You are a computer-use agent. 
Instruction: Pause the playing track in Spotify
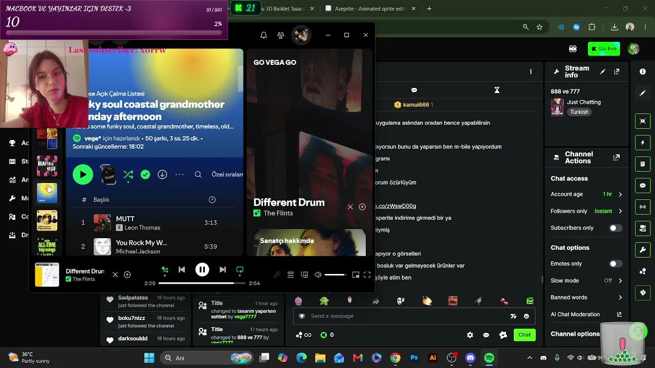pos(202,269)
